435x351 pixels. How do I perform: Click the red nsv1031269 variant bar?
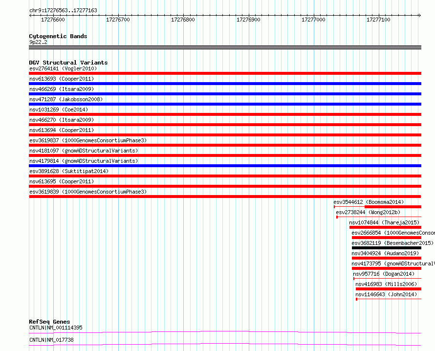coord(225,114)
